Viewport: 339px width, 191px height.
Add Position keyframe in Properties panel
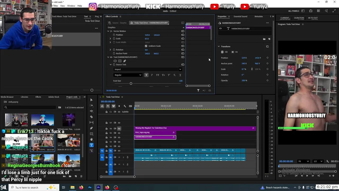[x=267, y=58]
